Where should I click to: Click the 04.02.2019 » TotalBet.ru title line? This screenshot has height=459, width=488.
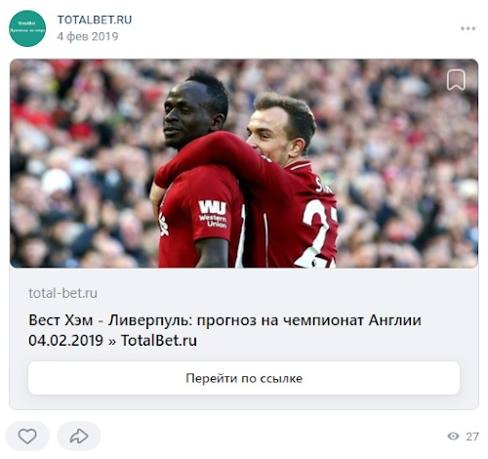click(112, 341)
